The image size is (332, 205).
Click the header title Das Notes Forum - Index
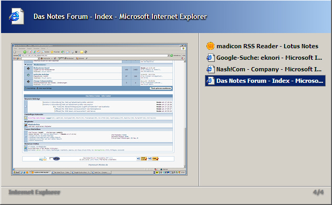tap(120, 16)
